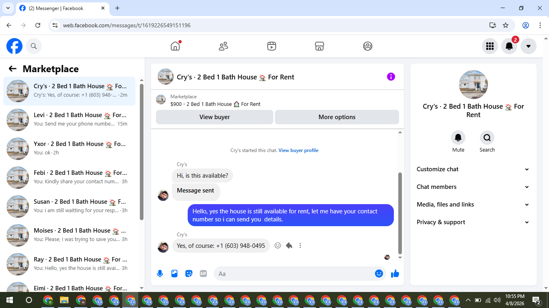Screen dimensions: 549x308
Task: Open File Explorer from the taskbar
Action: click(x=64, y=300)
